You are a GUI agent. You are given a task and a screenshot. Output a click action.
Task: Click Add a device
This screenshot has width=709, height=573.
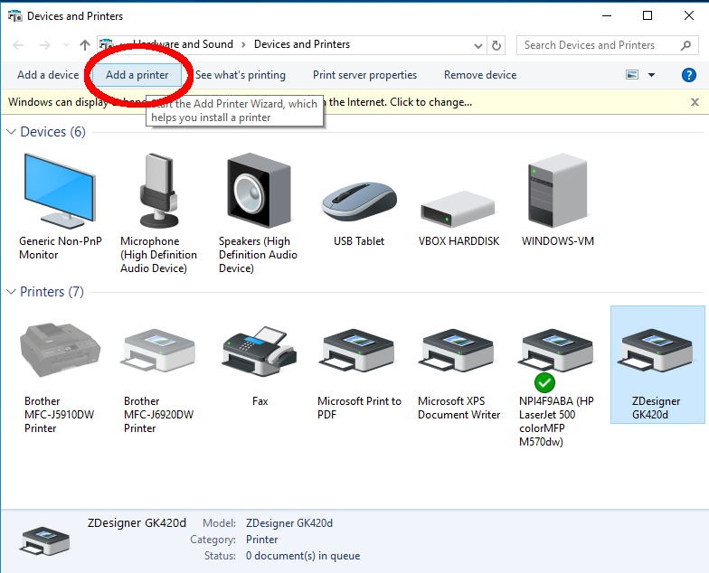48,75
